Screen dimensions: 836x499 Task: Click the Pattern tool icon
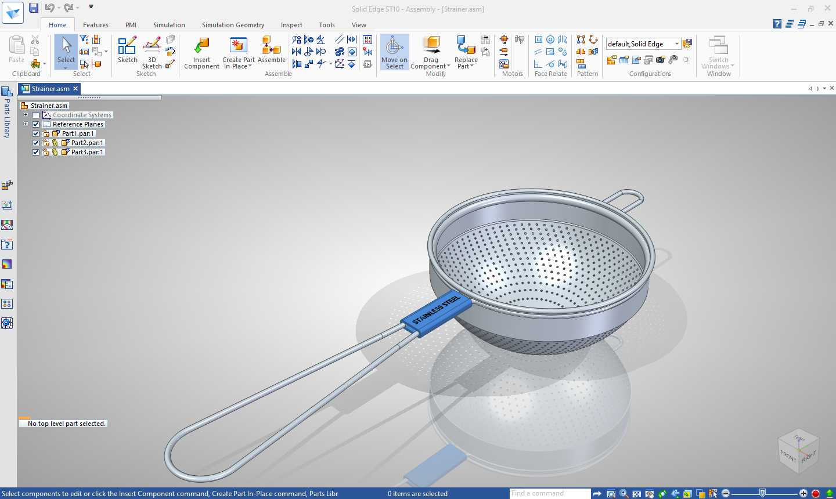[x=581, y=39]
